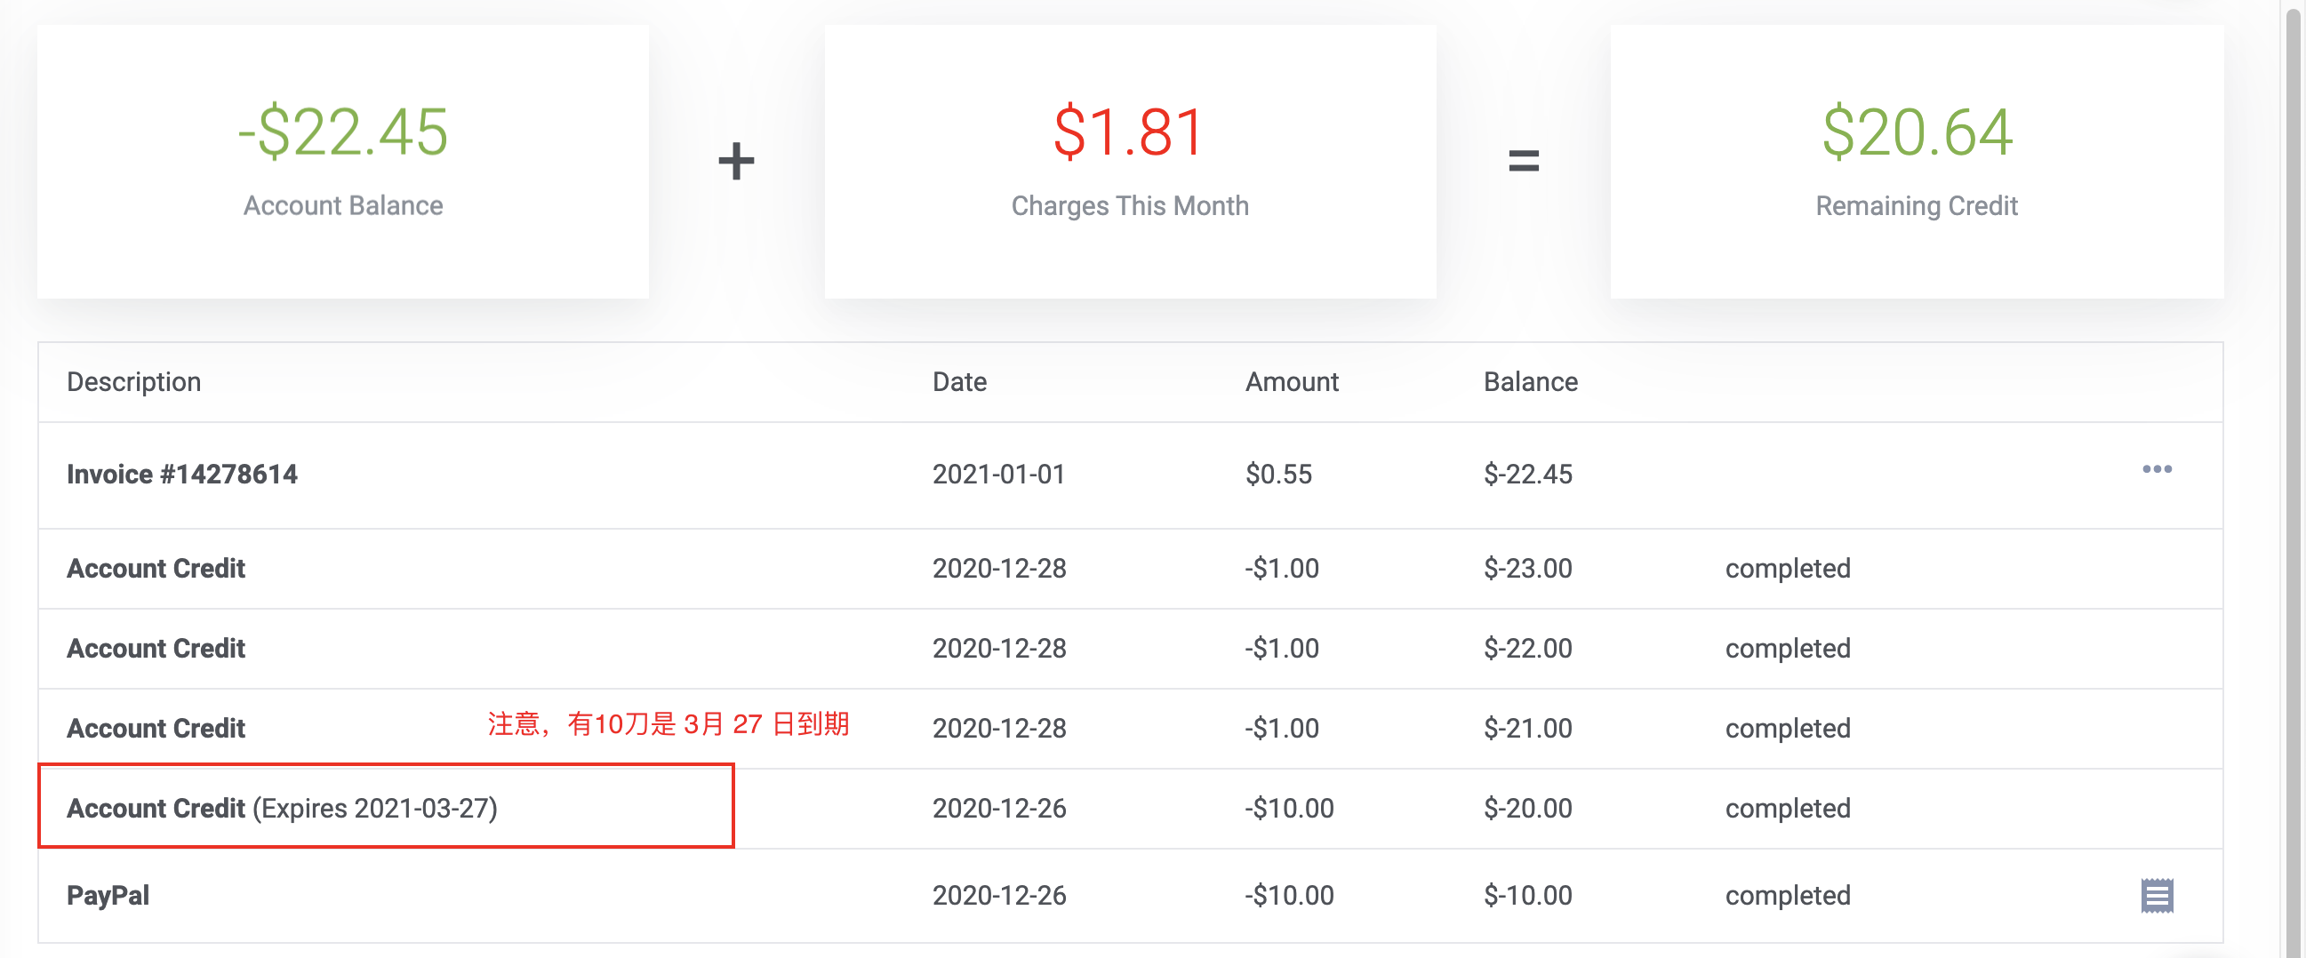Click the receipt icon on the PayPal row
The width and height of the screenshot is (2306, 958).
2156,896
